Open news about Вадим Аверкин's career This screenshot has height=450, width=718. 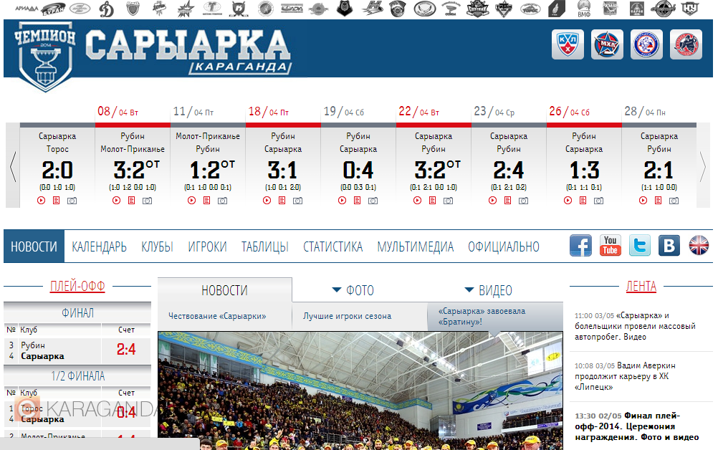click(624, 376)
